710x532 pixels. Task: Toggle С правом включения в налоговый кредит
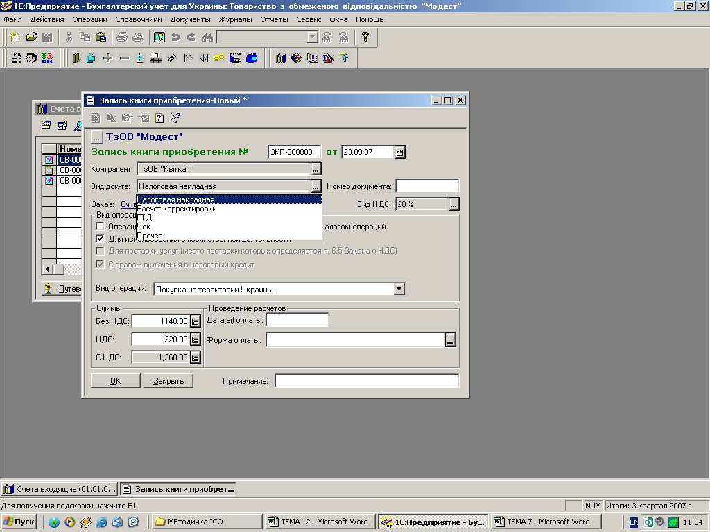point(101,264)
